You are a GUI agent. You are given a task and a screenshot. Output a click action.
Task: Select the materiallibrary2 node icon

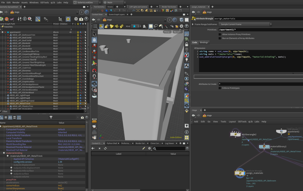click(264, 147)
